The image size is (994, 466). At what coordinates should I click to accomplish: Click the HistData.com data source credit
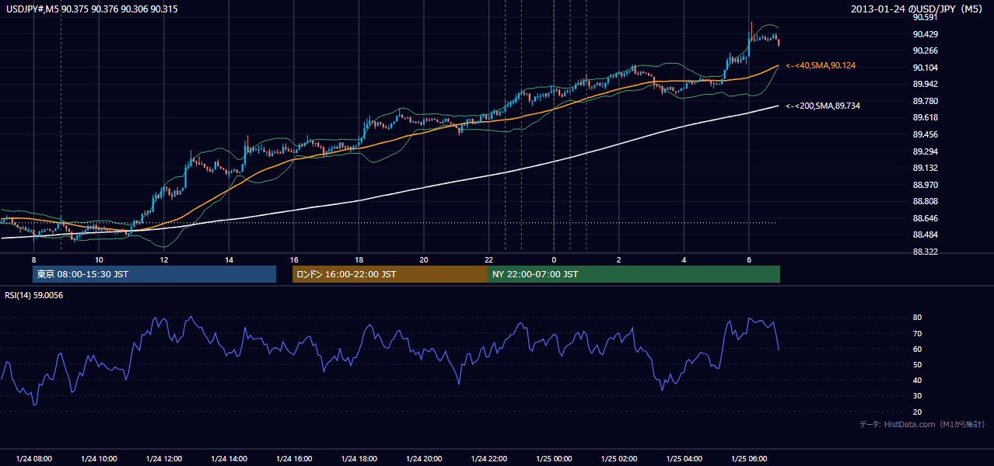coord(922,424)
